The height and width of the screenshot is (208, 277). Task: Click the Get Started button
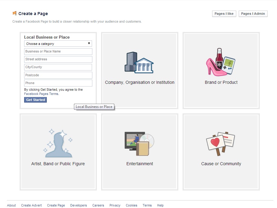pyautogui.click(x=36, y=100)
